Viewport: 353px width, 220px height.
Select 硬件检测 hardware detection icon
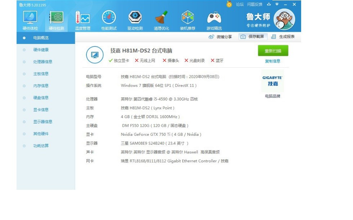click(x=56, y=20)
